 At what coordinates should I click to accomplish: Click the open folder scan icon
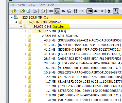(x=23, y=11)
